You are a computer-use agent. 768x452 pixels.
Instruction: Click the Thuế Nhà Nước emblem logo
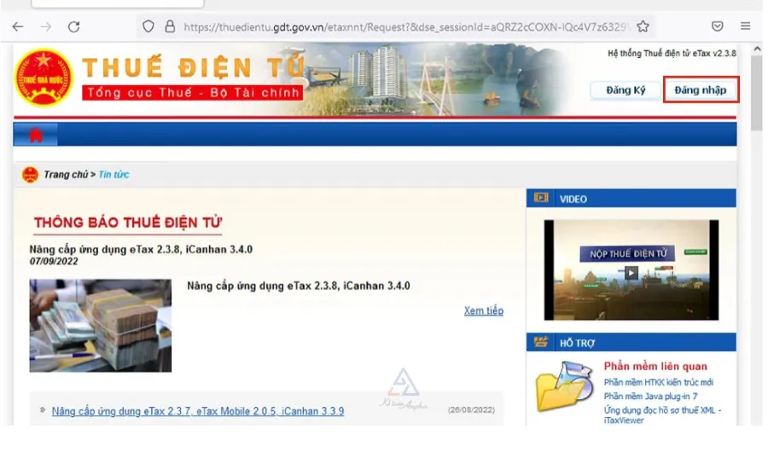(44, 78)
